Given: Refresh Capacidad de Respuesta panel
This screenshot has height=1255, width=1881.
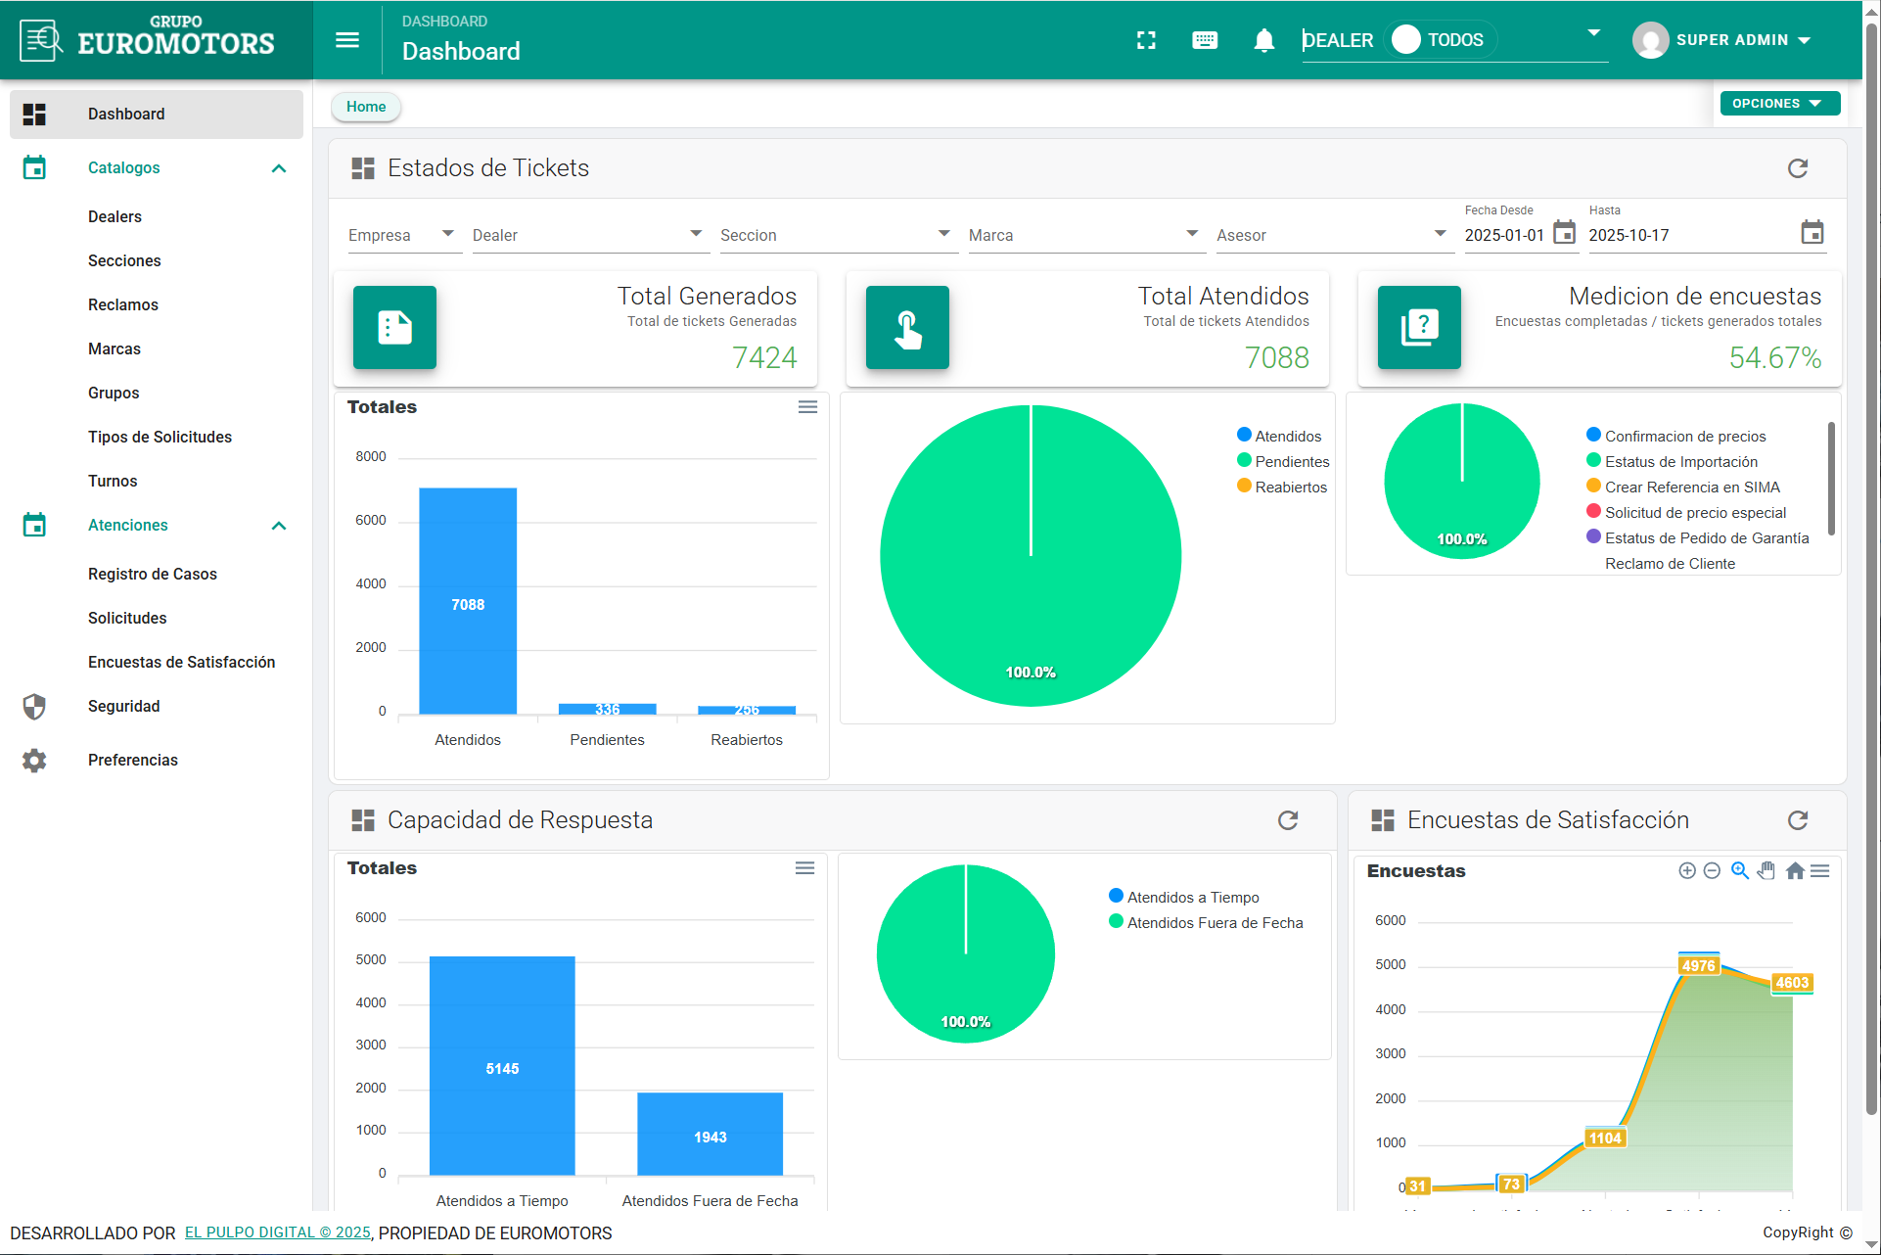Looking at the screenshot, I should pos(1287,820).
